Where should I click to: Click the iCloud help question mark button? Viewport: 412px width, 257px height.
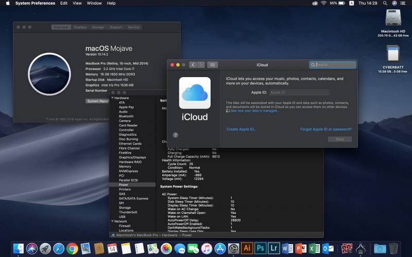176,135
